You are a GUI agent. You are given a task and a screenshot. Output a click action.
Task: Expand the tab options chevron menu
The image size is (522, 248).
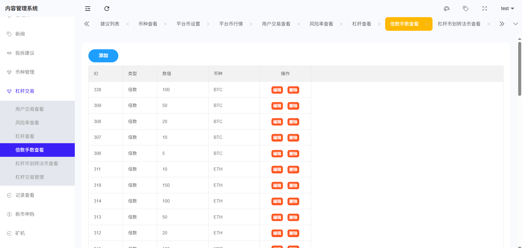pyautogui.click(x=515, y=24)
